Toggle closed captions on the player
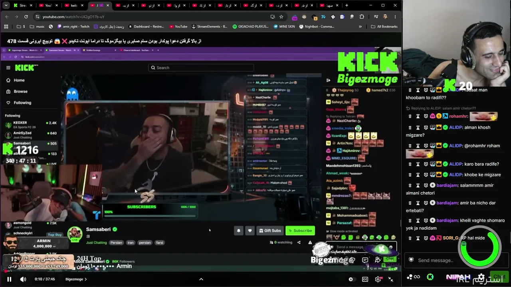 click(365, 279)
